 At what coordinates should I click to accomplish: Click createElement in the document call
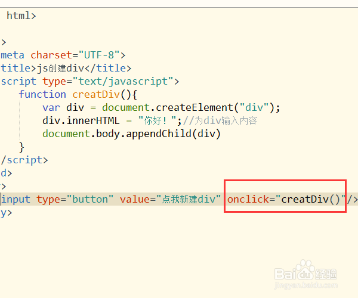pos(195,108)
